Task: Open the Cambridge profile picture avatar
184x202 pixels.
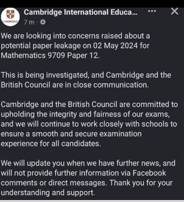Action: point(10,17)
